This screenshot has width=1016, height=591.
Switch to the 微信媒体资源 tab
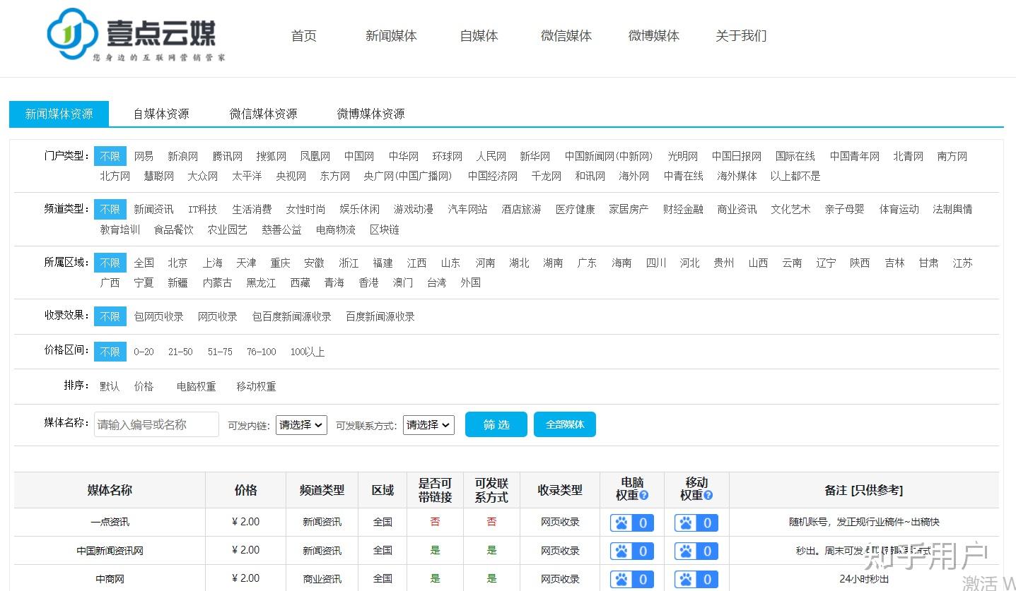263,114
